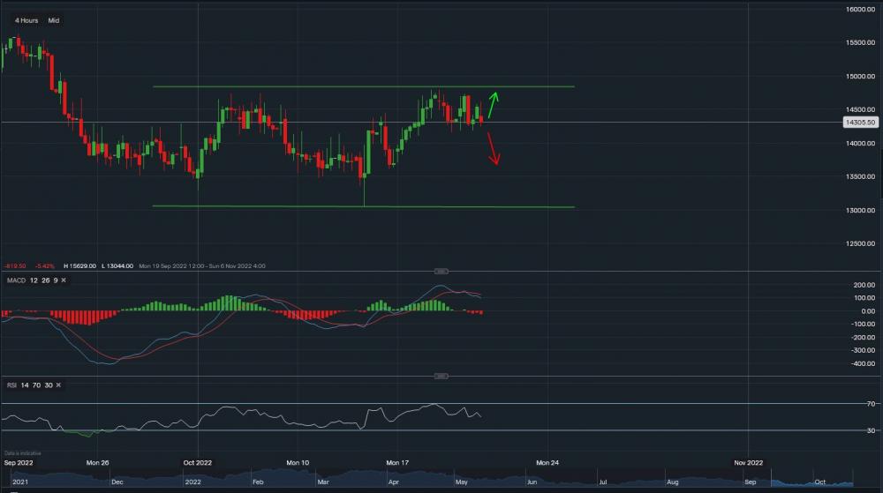
Task: Click the highlighted range in navigator near Oct
Action: tap(812, 482)
